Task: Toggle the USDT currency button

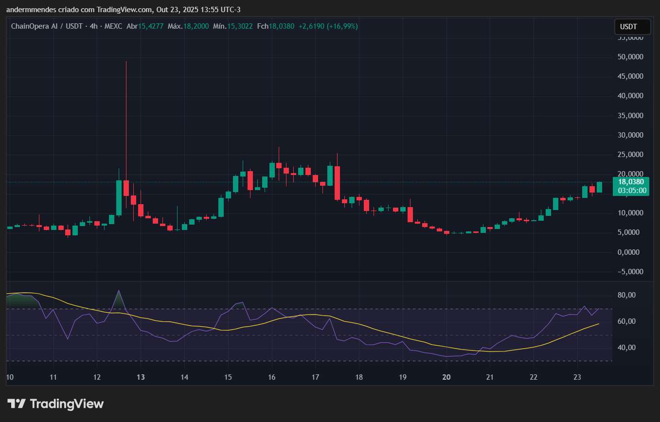Action: (x=632, y=27)
